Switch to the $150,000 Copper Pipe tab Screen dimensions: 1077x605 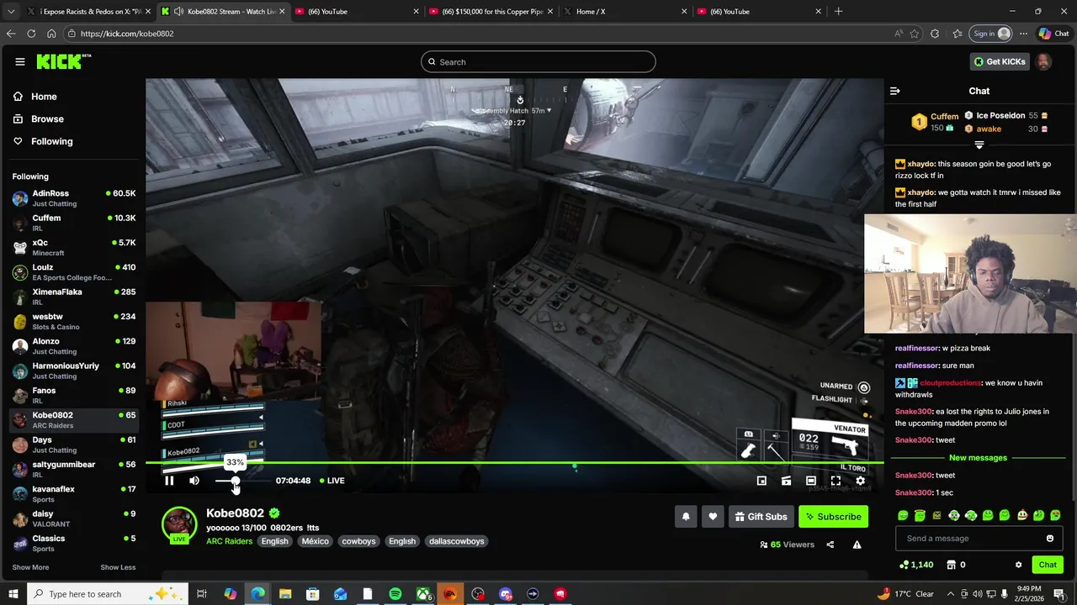[490, 11]
